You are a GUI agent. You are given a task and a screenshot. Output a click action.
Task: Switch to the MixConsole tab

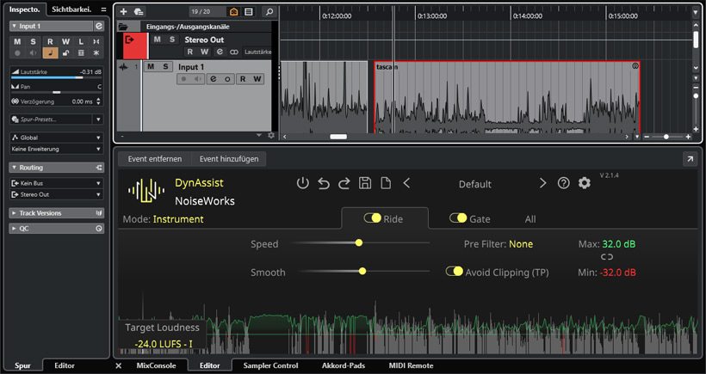coord(156,366)
